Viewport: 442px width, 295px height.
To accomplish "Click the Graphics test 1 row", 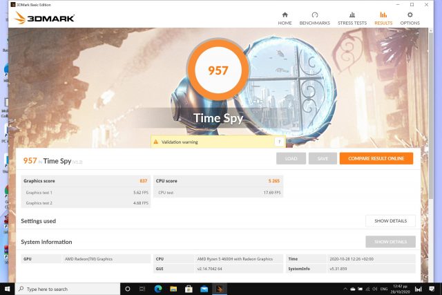I will 86,193.
